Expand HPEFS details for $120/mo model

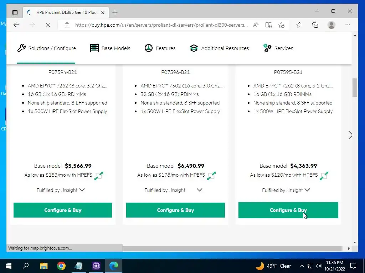(324, 176)
